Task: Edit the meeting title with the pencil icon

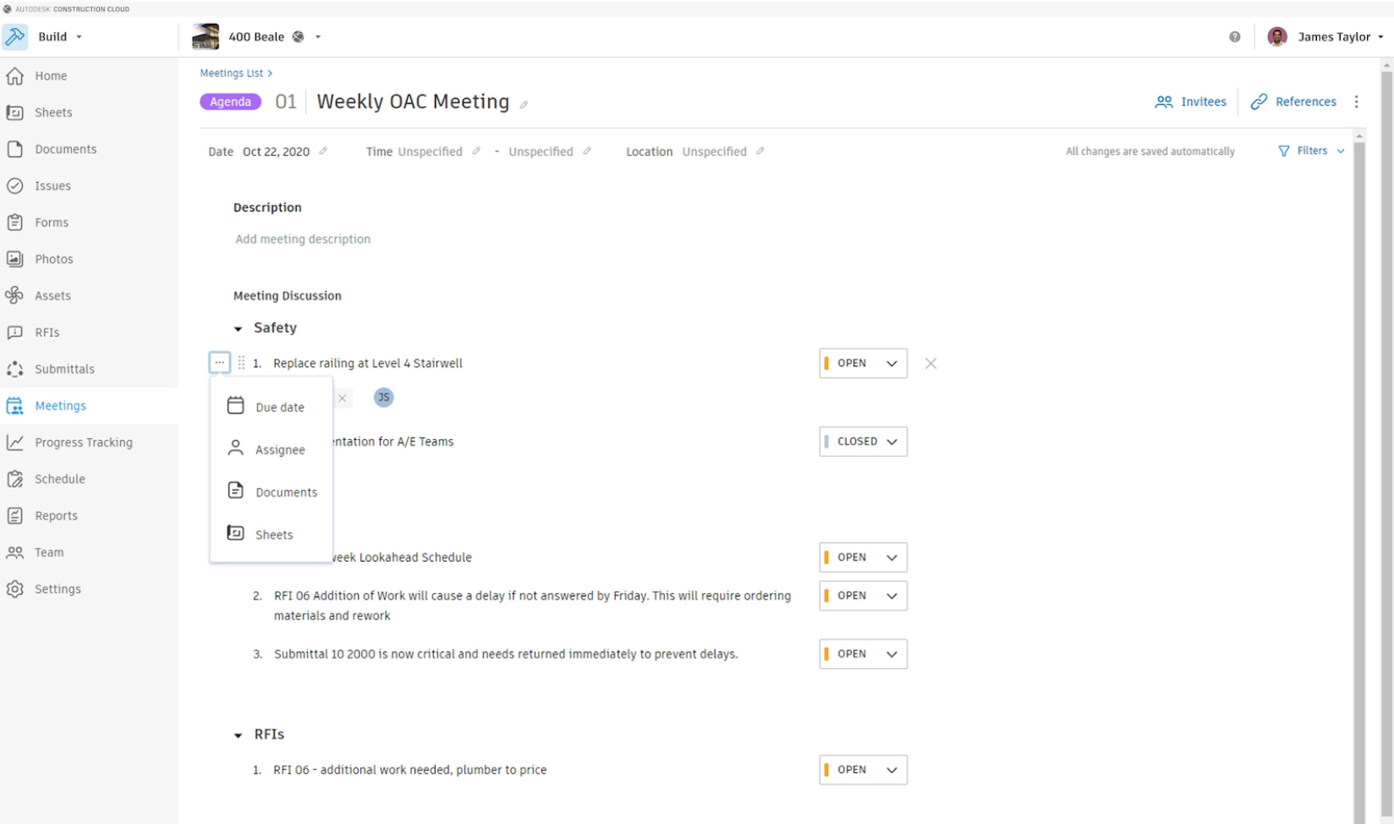Action: click(x=524, y=105)
